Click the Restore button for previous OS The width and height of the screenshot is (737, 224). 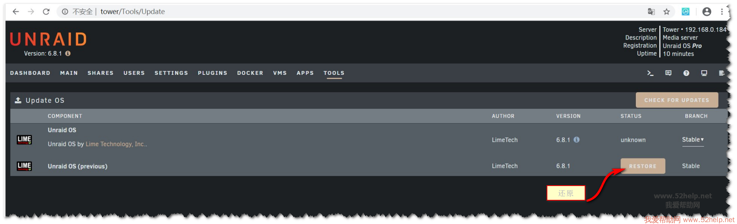point(642,166)
